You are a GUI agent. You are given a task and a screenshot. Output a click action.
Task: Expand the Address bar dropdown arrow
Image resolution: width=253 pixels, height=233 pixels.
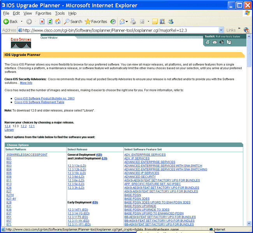[221, 30]
